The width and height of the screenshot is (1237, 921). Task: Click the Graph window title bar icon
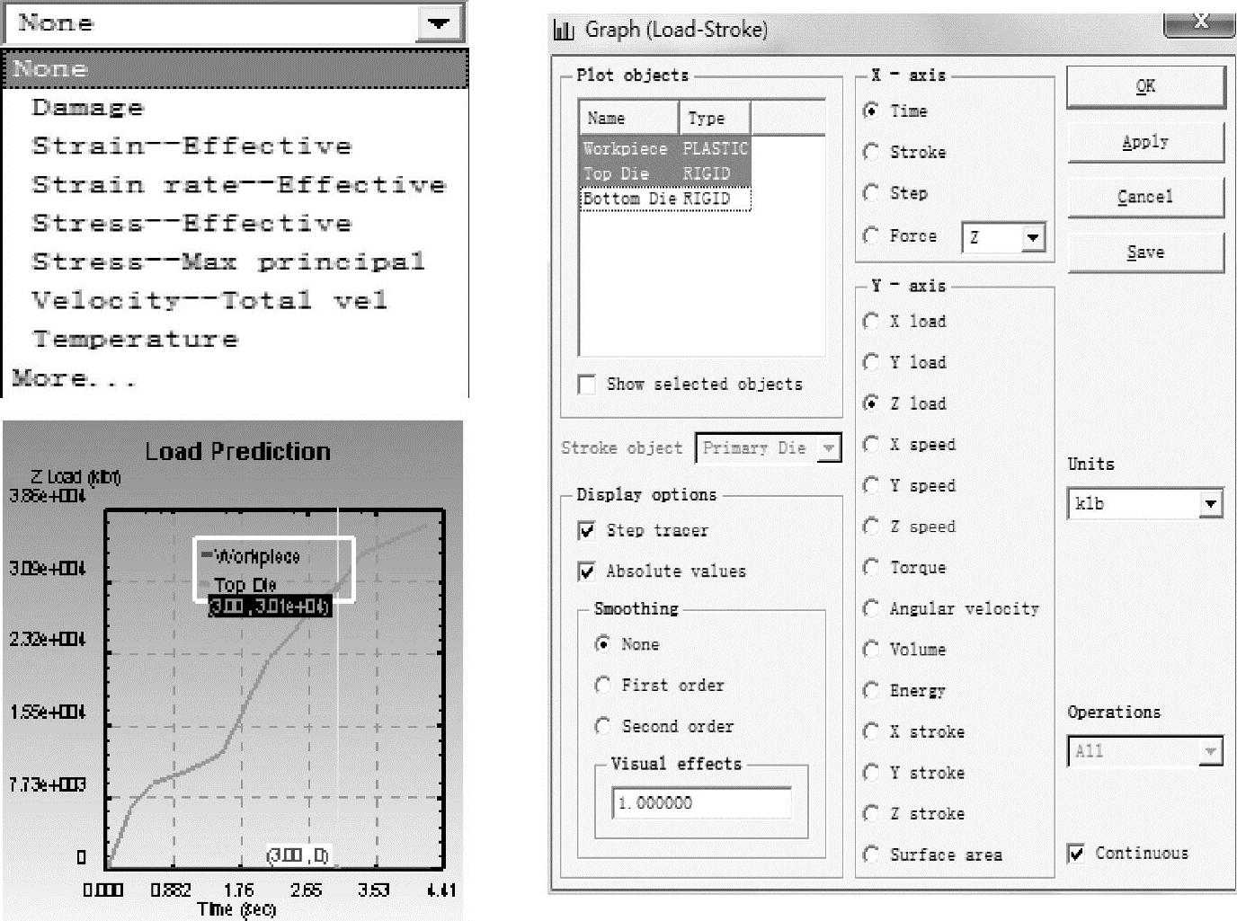tap(564, 31)
